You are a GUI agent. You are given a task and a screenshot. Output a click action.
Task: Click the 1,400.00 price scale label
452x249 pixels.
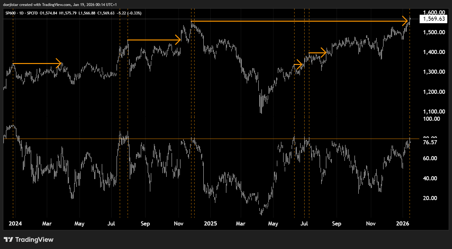pyautogui.click(x=434, y=52)
